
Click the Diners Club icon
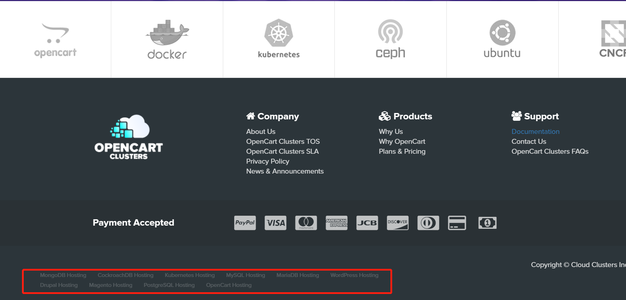(x=428, y=223)
